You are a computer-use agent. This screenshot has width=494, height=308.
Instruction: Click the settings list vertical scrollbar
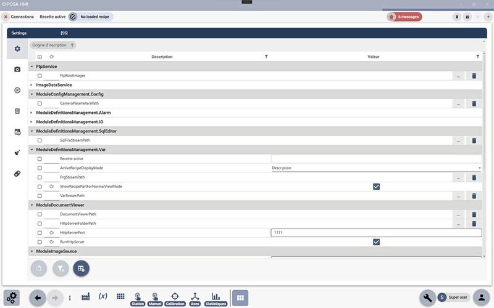tap(484, 110)
